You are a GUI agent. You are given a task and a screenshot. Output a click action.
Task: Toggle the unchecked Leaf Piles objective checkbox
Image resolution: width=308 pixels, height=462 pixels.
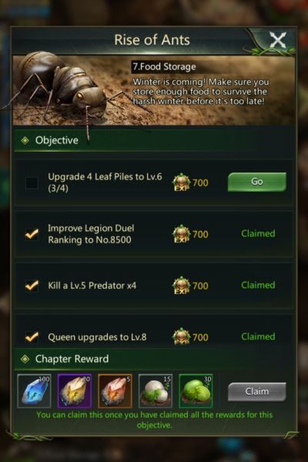pyautogui.click(x=32, y=182)
